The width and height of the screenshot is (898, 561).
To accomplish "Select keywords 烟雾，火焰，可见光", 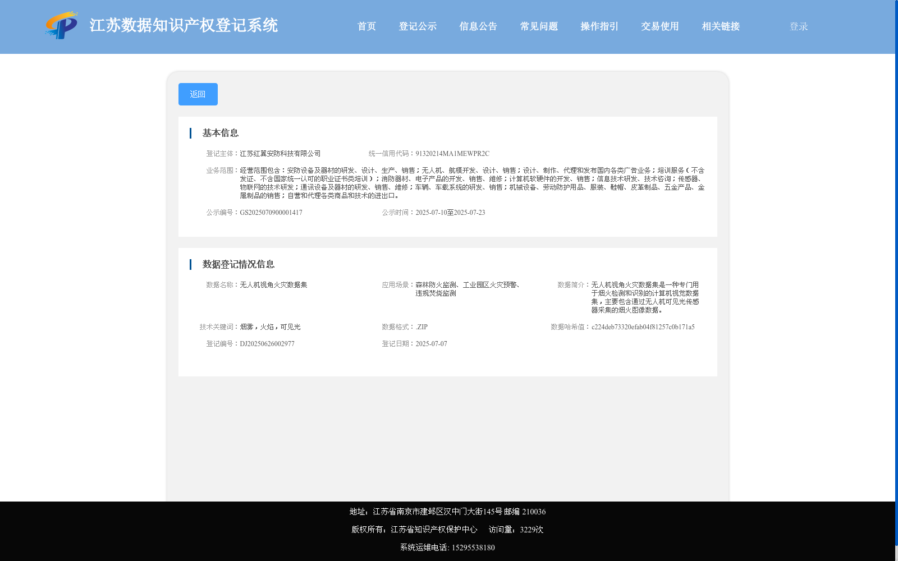I will [270, 327].
